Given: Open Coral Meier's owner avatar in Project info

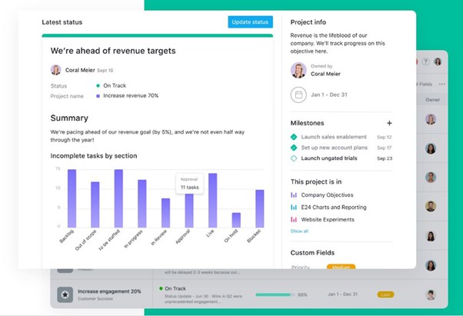Looking at the screenshot, I should pos(298,70).
